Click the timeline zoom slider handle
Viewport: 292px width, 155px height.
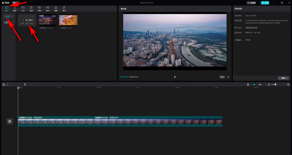pos(275,84)
